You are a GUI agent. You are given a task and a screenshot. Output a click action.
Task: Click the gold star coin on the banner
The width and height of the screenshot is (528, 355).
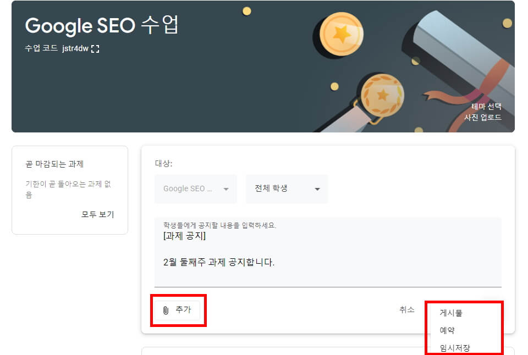(x=342, y=34)
